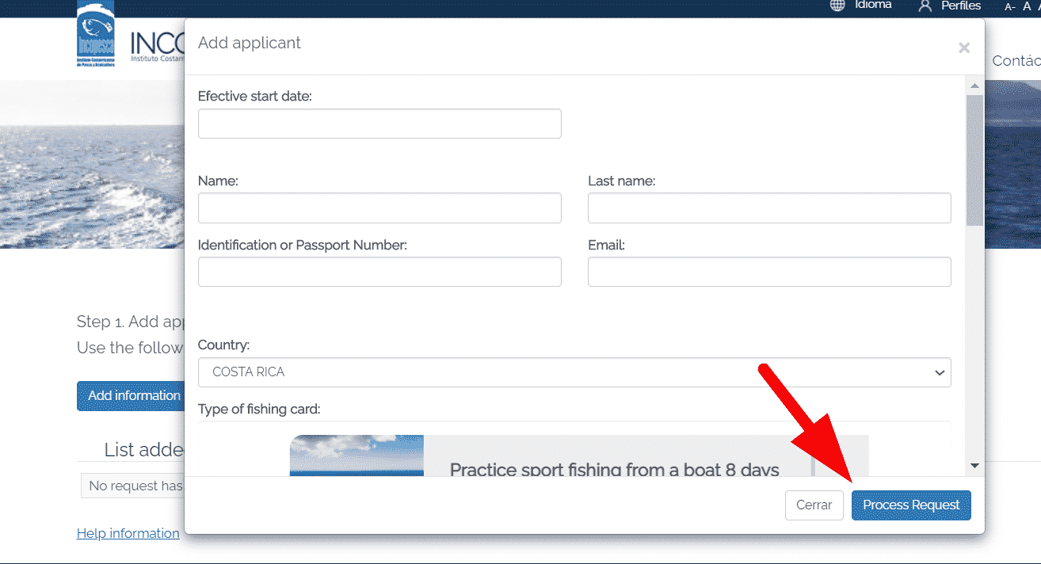Open the Country dropdown showing COSTA RICA

tap(574, 372)
